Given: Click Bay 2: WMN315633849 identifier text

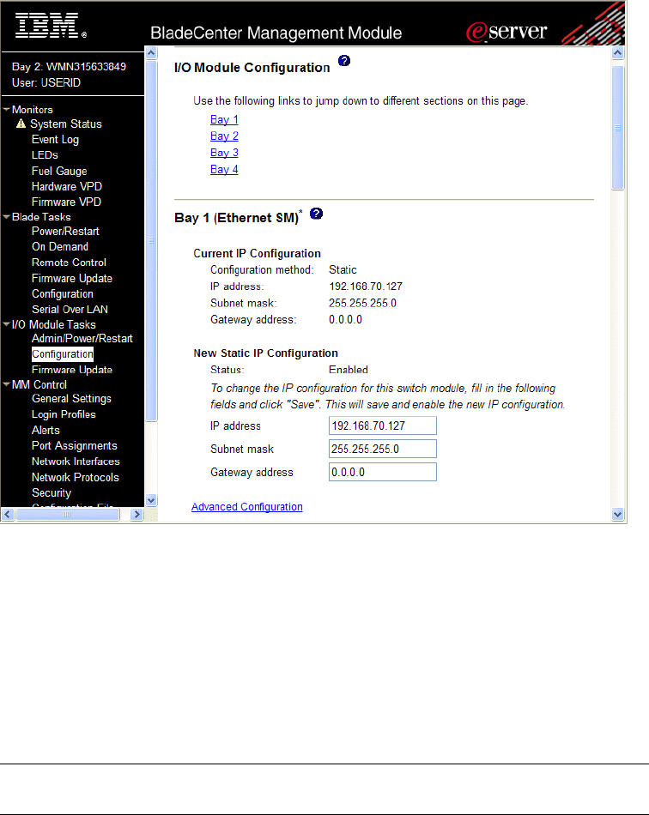Looking at the screenshot, I should 69,67.
